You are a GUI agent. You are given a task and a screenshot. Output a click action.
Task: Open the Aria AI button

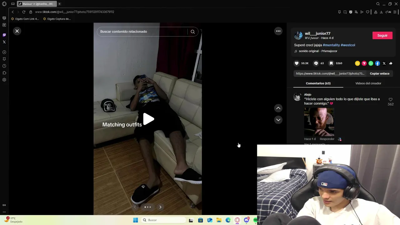pos(388,12)
